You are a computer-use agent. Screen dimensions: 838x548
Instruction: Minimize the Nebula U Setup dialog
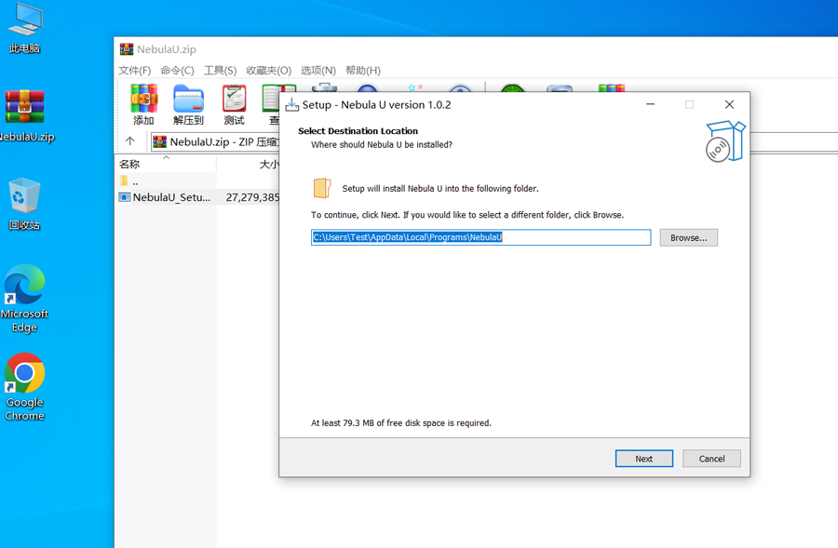650,104
